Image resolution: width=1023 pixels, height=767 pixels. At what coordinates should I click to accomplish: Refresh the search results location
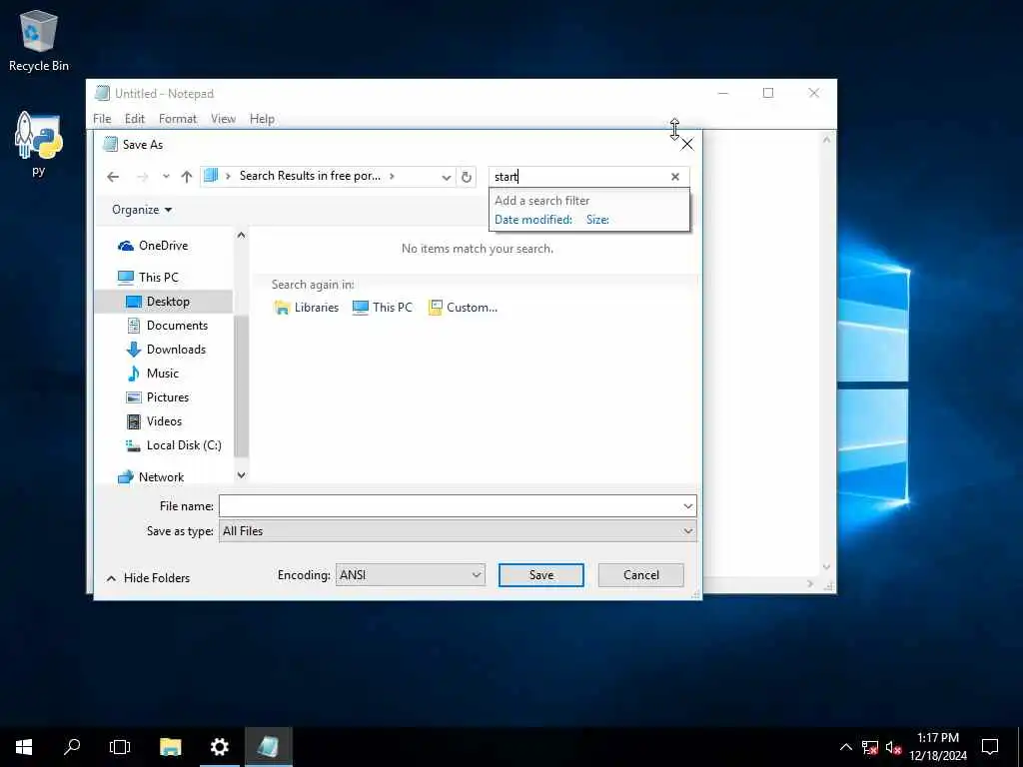467,177
